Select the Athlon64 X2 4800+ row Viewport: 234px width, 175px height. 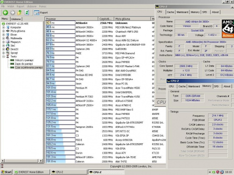100,40
